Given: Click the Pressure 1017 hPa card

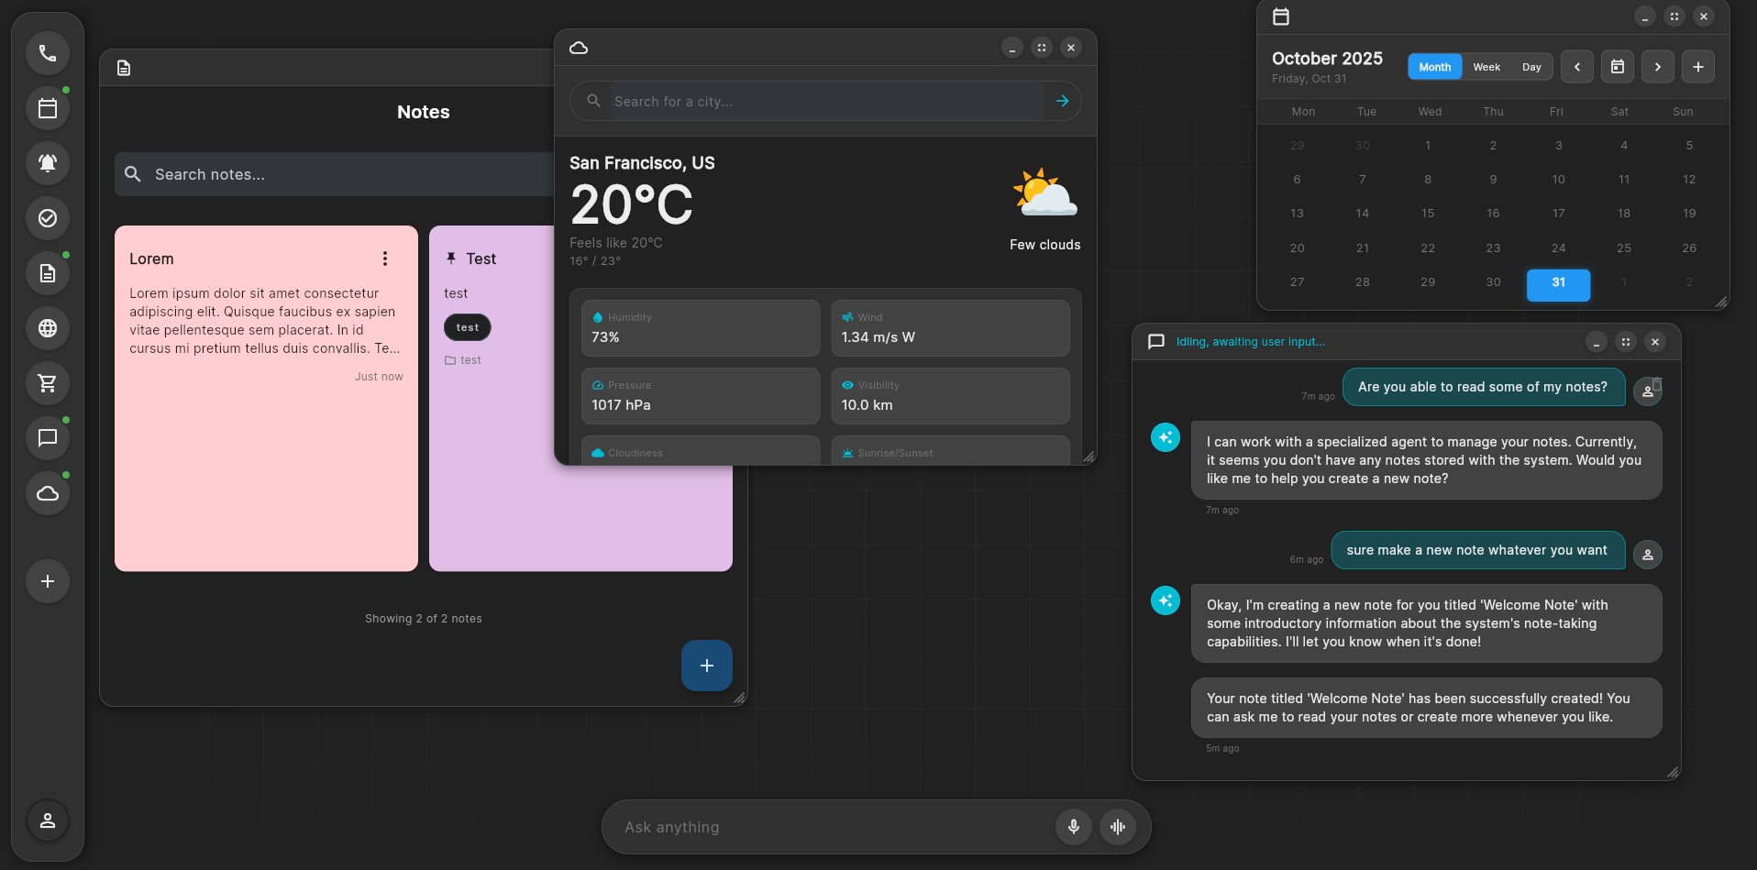Looking at the screenshot, I should pos(701,396).
